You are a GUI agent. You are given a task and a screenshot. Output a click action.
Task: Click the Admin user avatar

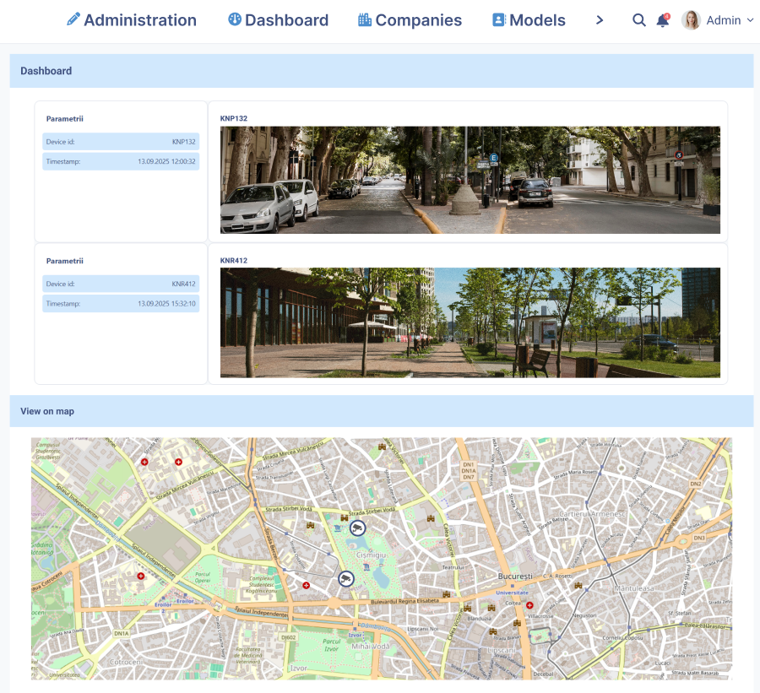(691, 20)
